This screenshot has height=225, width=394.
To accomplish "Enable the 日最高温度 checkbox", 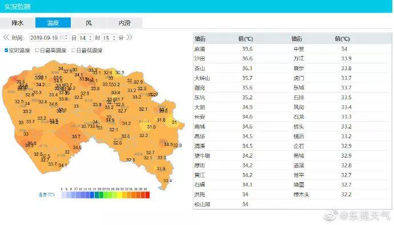I will (x=37, y=50).
